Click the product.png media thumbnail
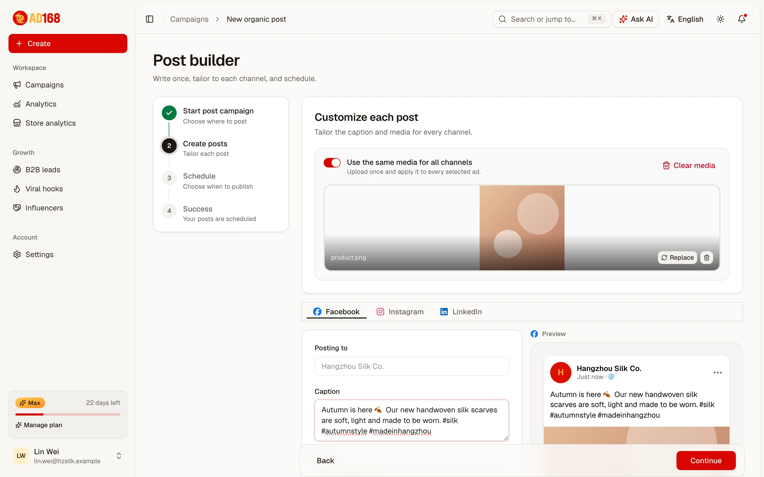Image resolution: width=764 pixels, height=477 pixels. (522, 228)
